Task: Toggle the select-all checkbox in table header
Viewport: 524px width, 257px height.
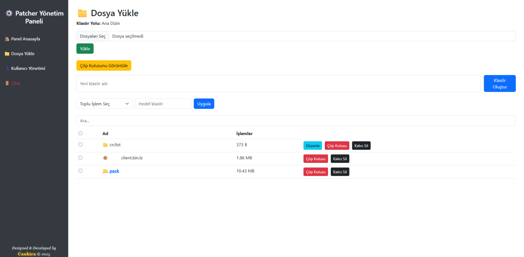Action: (80, 133)
